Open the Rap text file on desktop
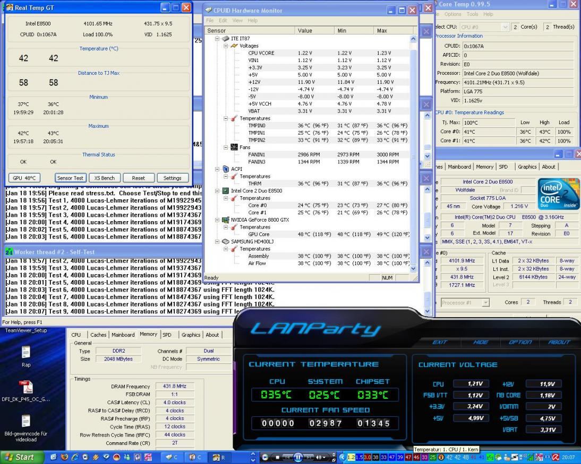The width and height of the screenshot is (581, 464). click(26, 357)
